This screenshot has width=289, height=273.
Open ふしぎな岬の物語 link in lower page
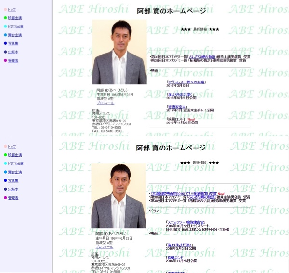click(x=201, y=197)
